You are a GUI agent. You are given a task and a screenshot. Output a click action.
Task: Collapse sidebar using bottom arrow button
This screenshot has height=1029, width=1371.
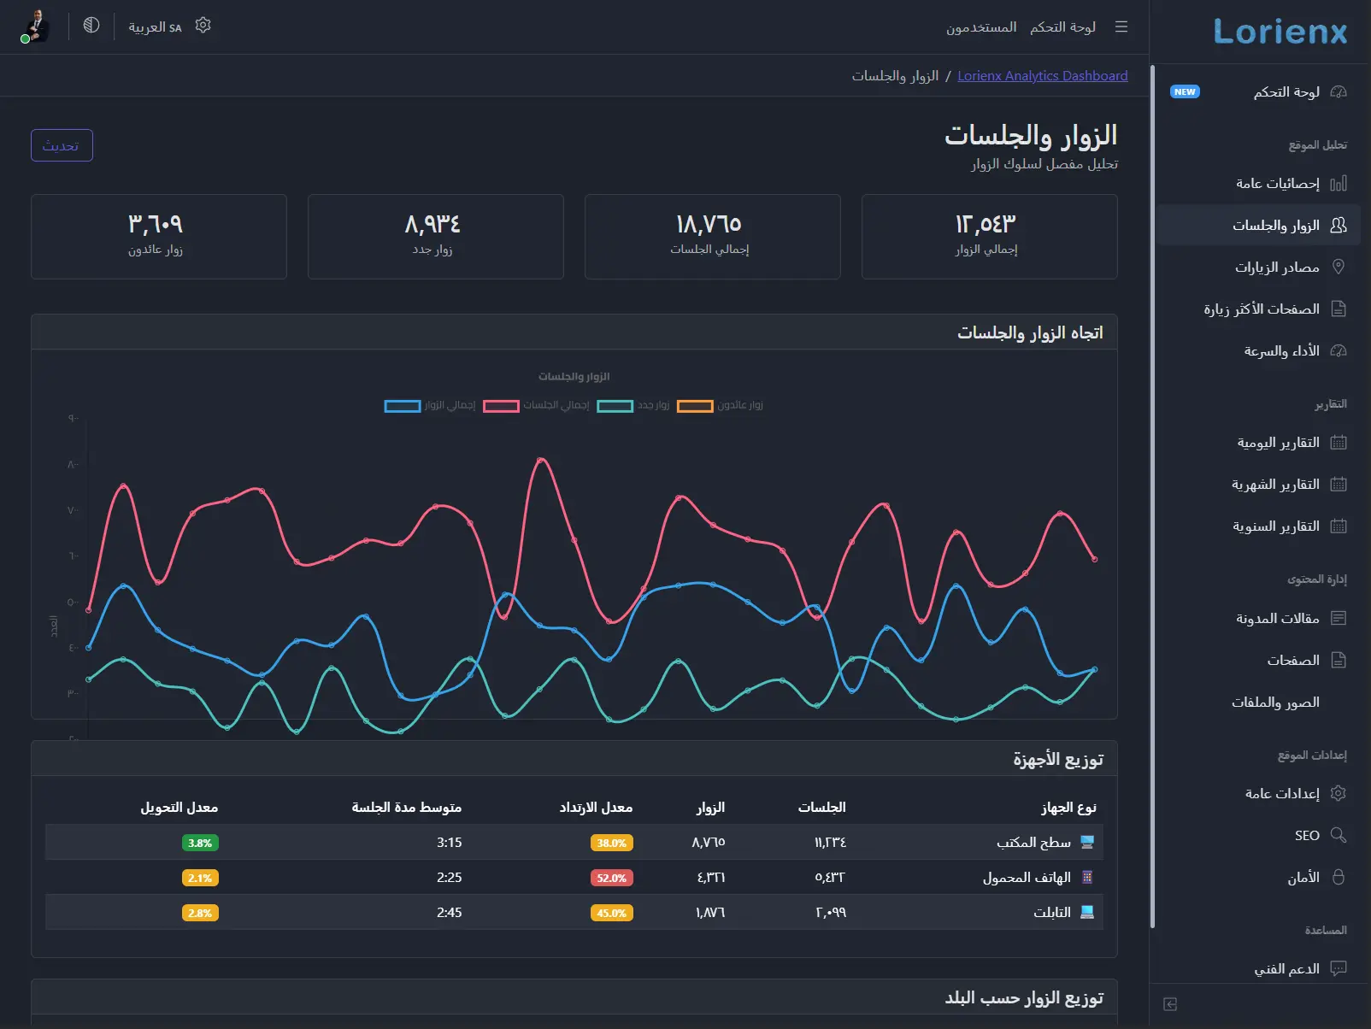(x=1169, y=1005)
